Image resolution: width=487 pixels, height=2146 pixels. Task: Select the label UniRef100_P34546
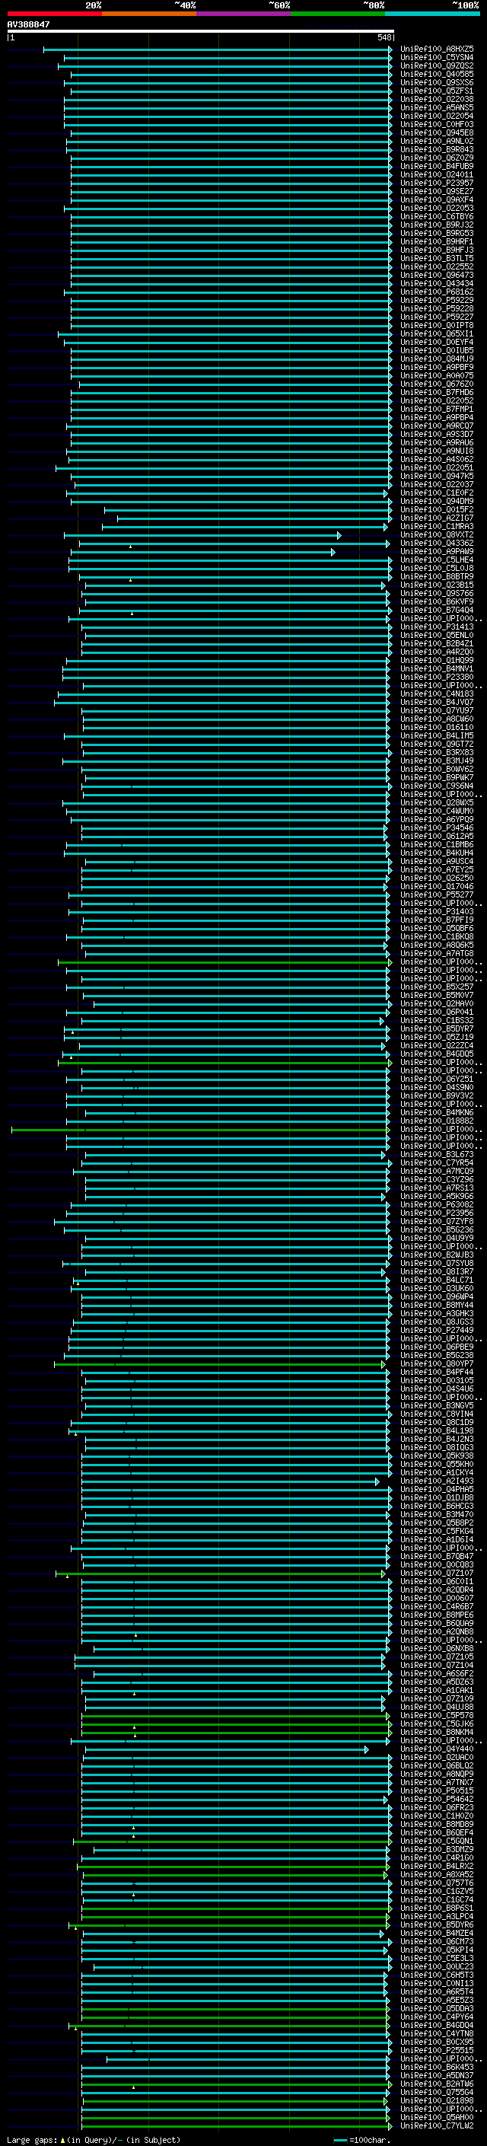437,828
